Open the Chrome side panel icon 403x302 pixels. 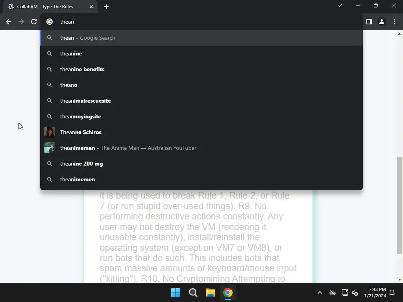(x=369, y=22)
